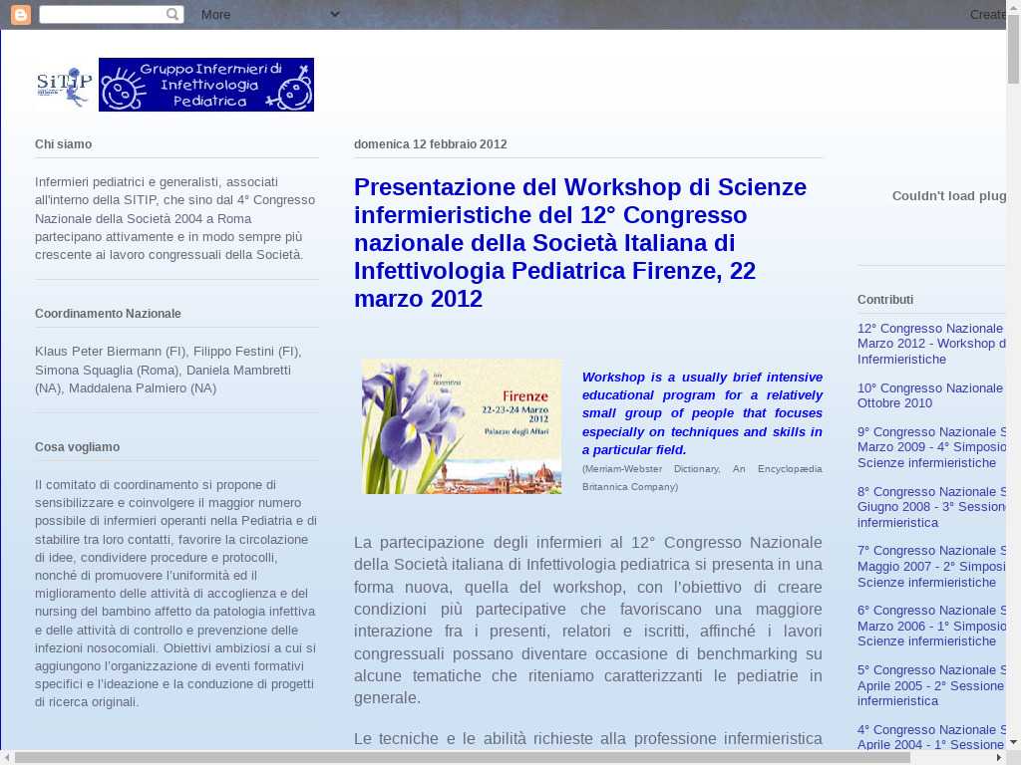Click the search magnifier icon in navbar
This screenshot has height=765, width=1021.
pos(172,15)
